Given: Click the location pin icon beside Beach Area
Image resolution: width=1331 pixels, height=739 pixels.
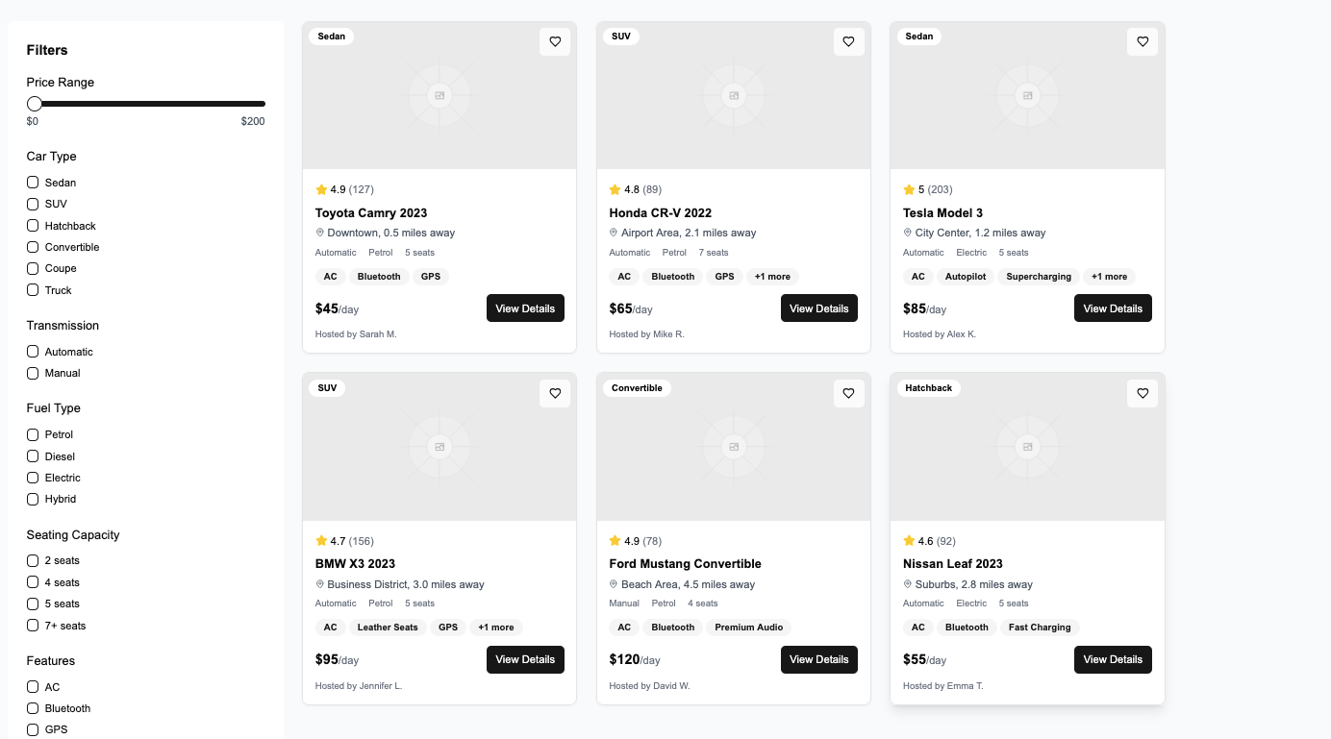Looking at the screenshot, I should [614, 584].
